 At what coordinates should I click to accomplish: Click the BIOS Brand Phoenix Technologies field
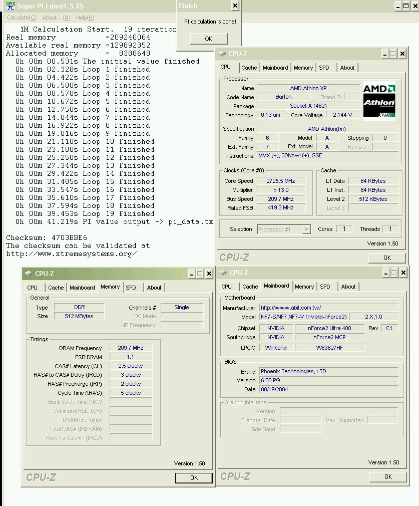coord(329,371)
